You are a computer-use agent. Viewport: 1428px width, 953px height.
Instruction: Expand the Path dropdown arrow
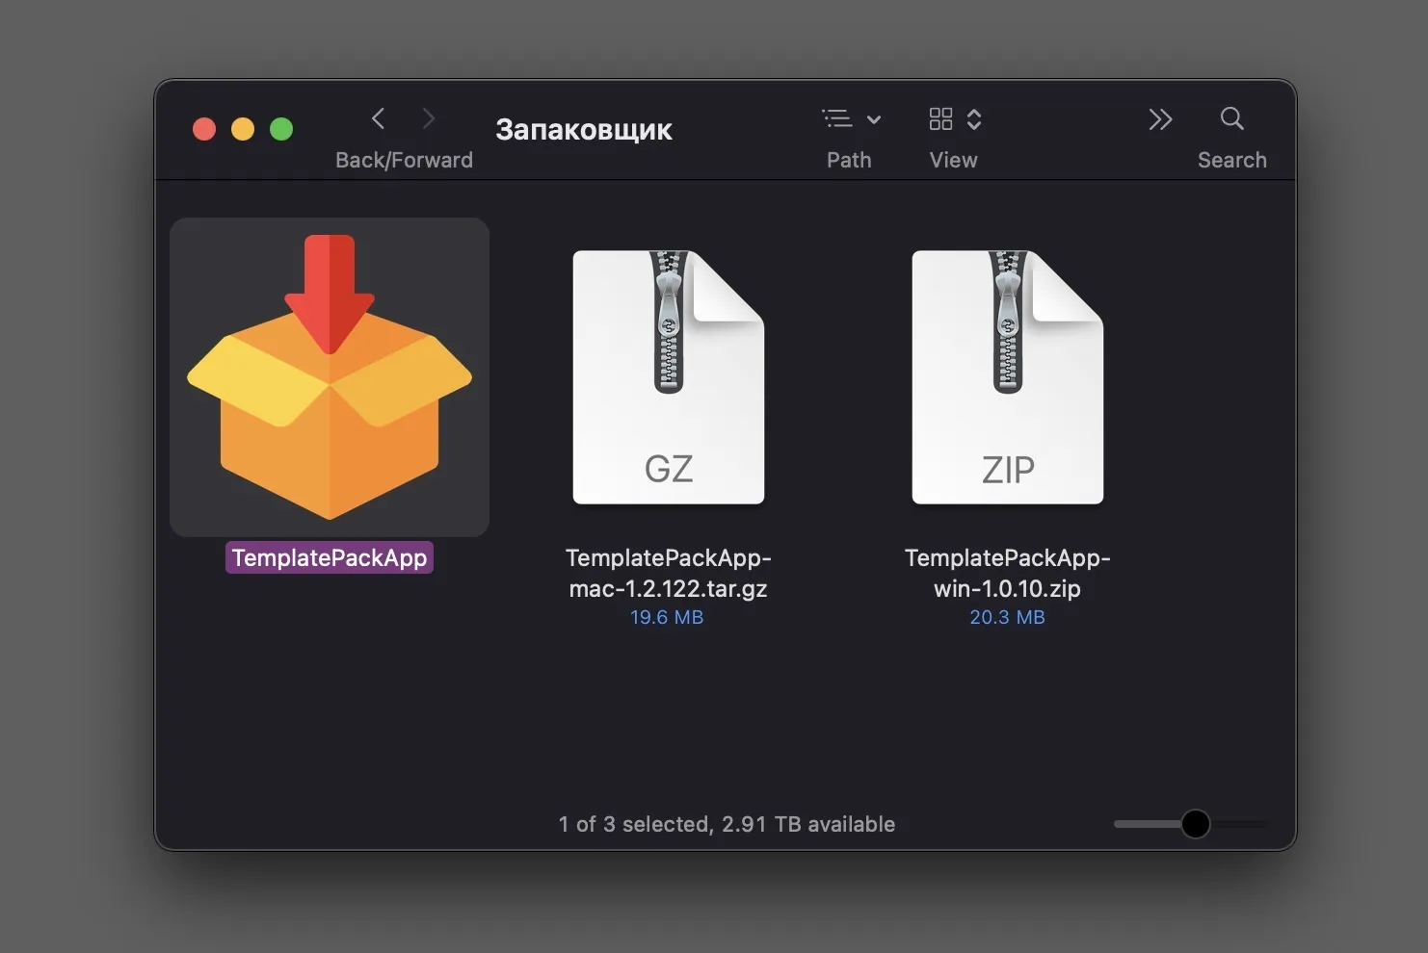tap(874, 120)
